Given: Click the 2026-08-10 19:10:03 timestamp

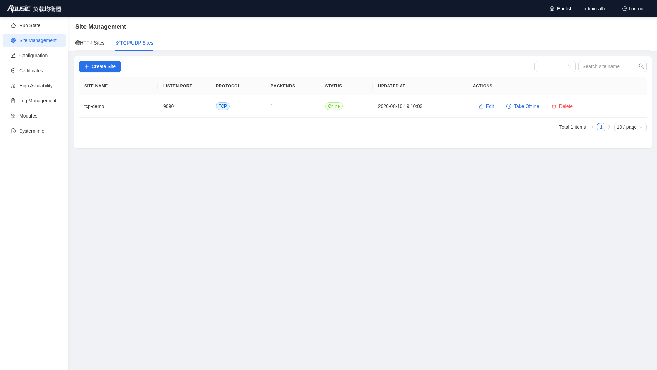Looking at the screenshot, I should click(400, 106).
